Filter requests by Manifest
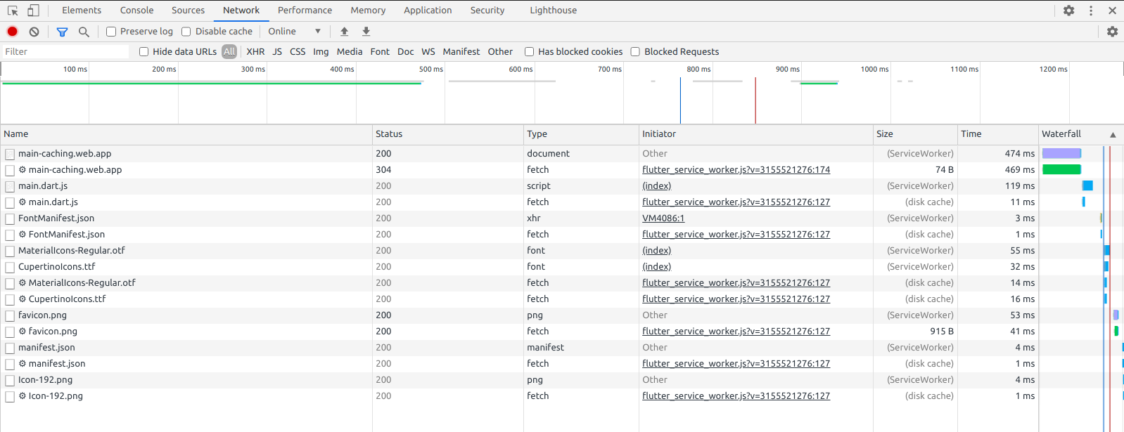Viewport: 1124px width, 432px height. [461, 52]
